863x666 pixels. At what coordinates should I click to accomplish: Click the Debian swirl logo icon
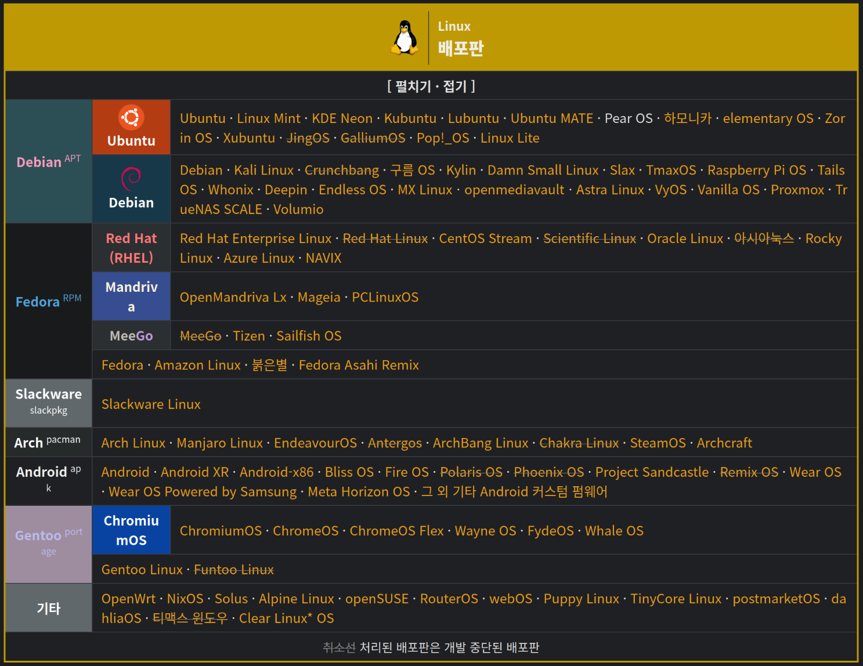coord(131,178)
